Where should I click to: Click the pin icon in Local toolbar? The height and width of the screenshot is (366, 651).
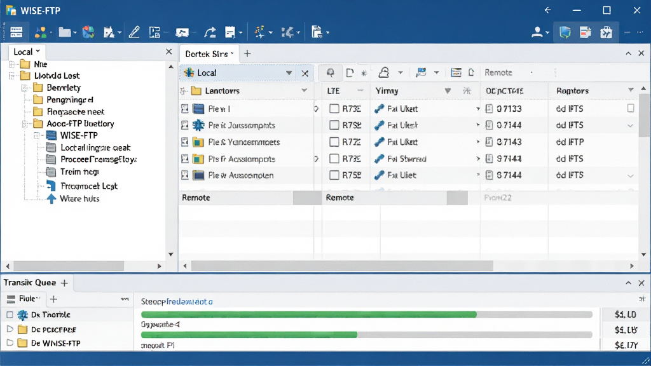click(x=330, y=72)
